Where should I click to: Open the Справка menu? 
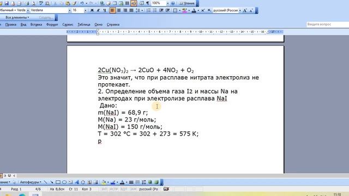point(113,24)
